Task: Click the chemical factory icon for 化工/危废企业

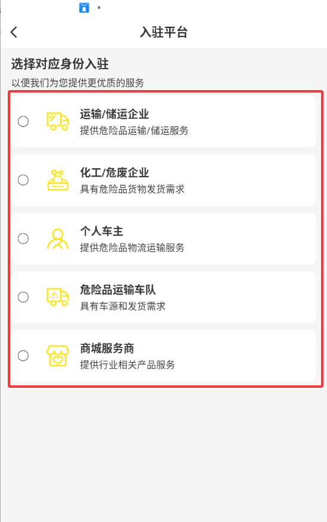Action: point(58,180)
